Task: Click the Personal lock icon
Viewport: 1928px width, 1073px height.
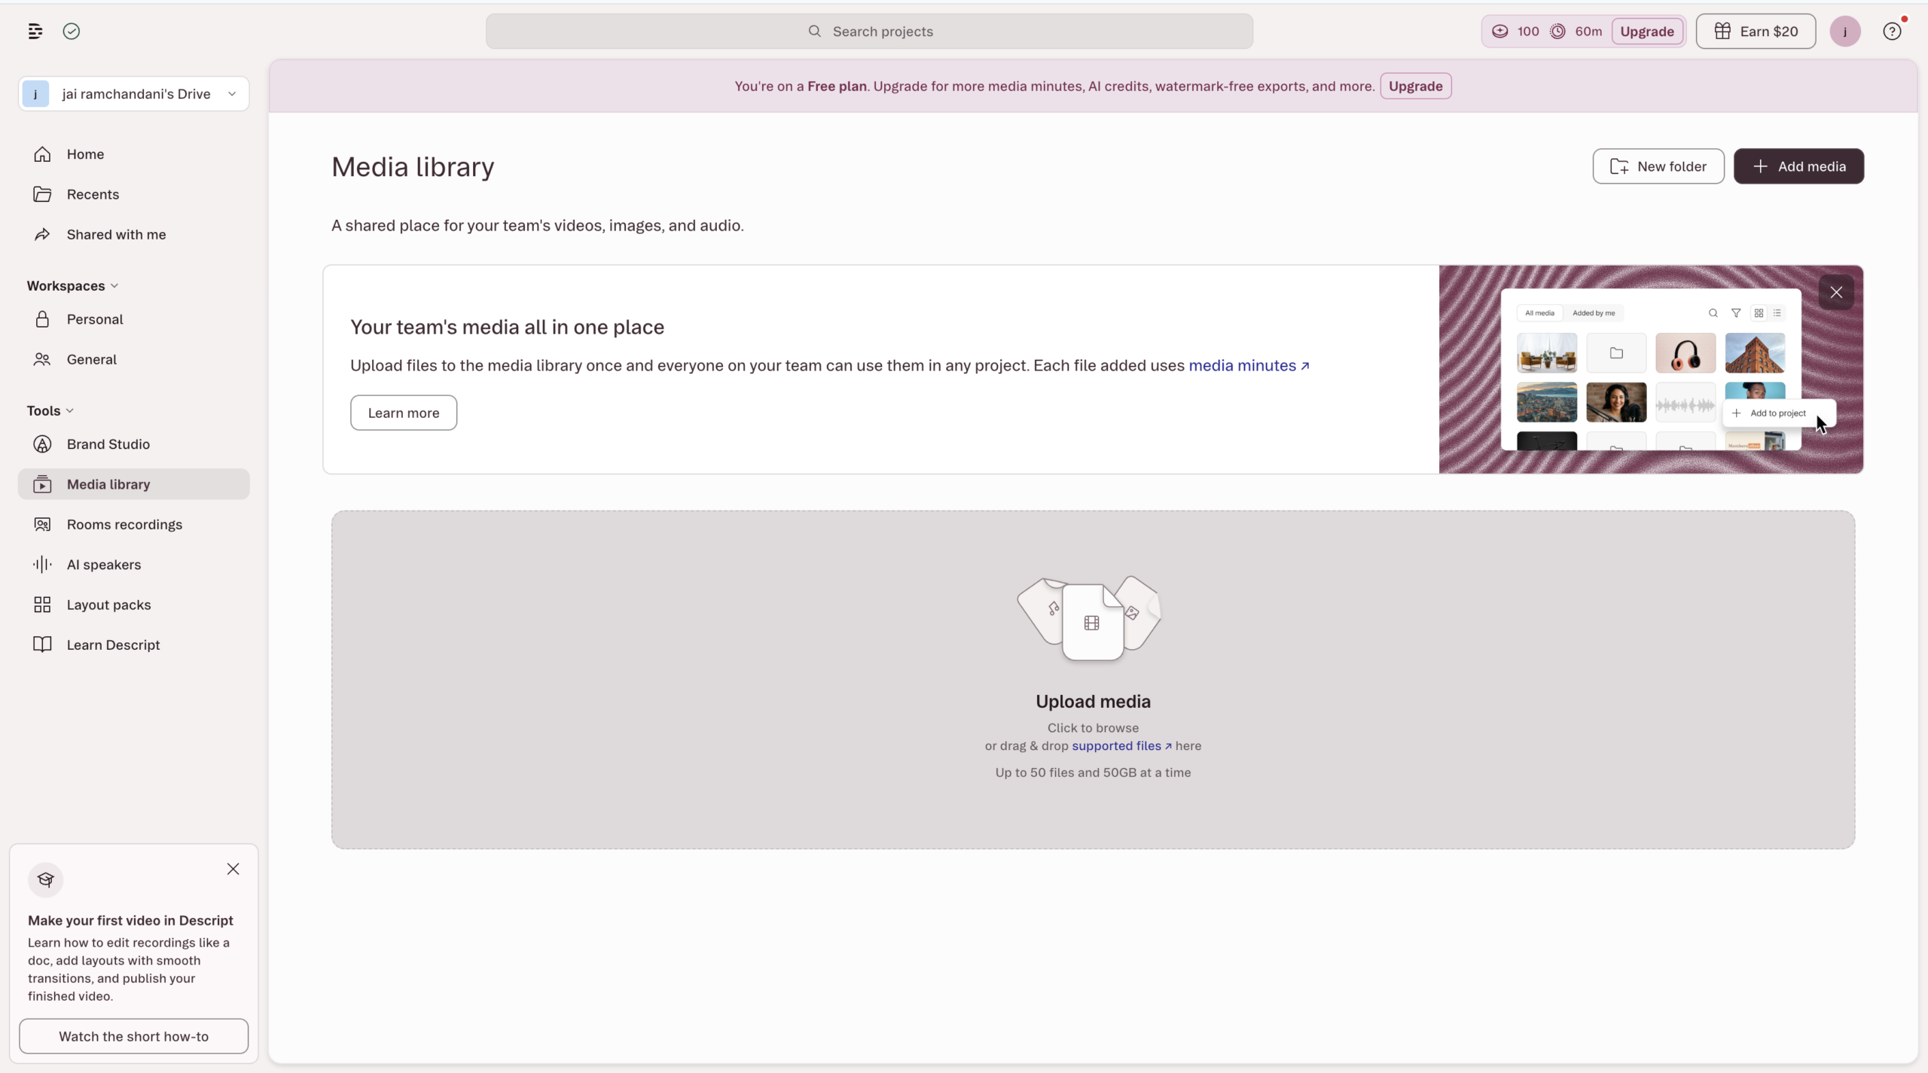Action: coord(43,319)
